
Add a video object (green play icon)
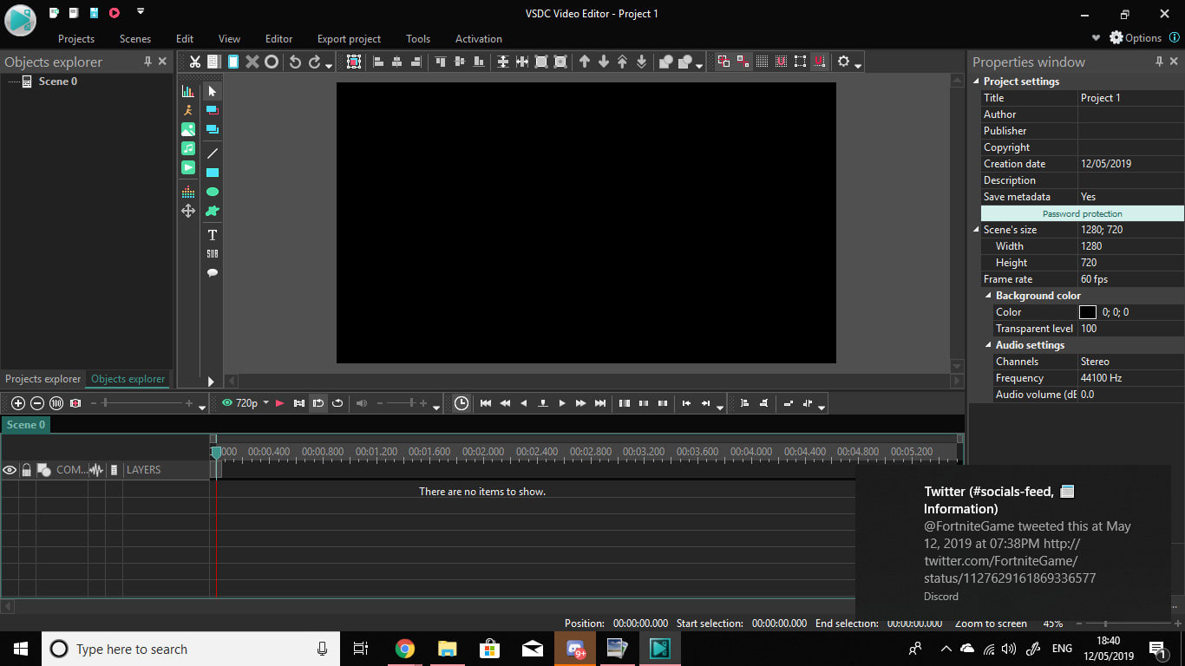(x=188, y=167)
